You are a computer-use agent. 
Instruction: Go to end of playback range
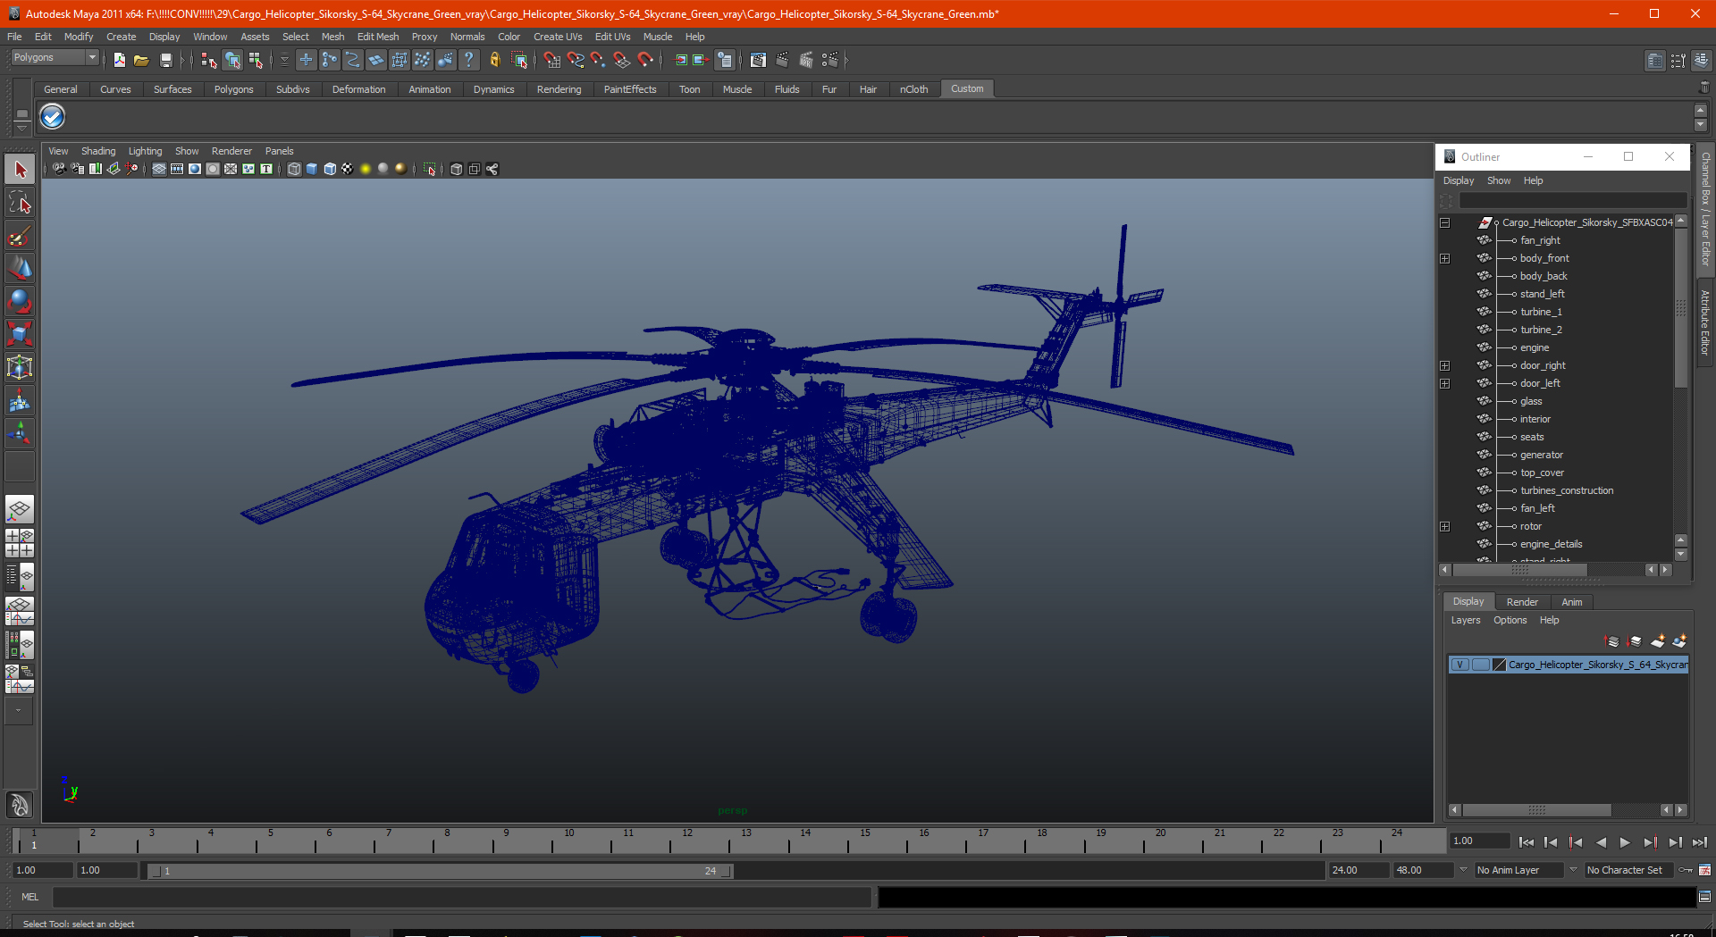click(x=1699, y=842)
